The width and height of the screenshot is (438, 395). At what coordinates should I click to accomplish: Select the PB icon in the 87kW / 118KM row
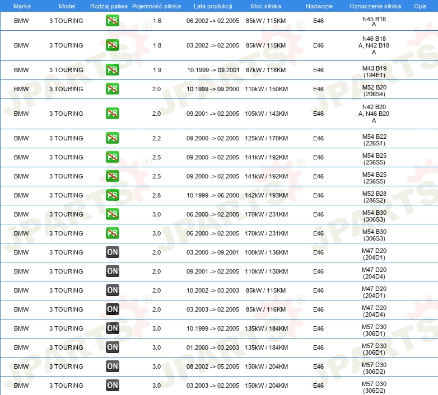(112, 70)
